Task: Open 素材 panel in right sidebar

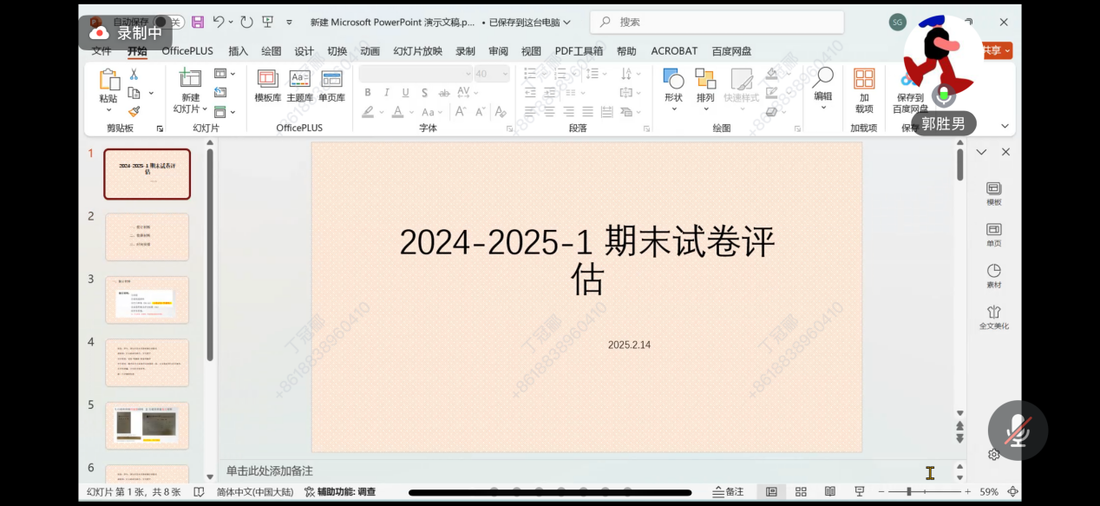Action: [993, 276]
